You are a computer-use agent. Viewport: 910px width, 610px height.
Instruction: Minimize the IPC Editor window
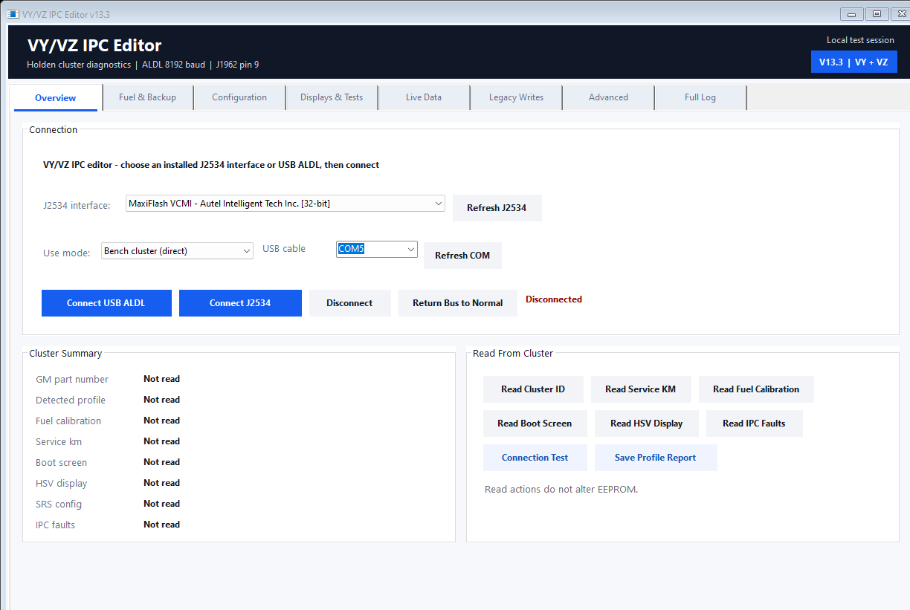[851, 14]
